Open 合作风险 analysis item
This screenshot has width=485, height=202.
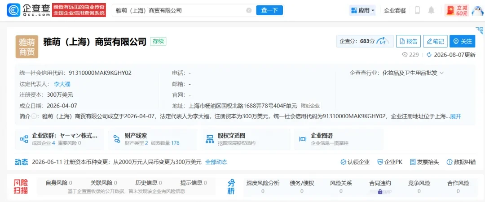[x=458, y=187]
